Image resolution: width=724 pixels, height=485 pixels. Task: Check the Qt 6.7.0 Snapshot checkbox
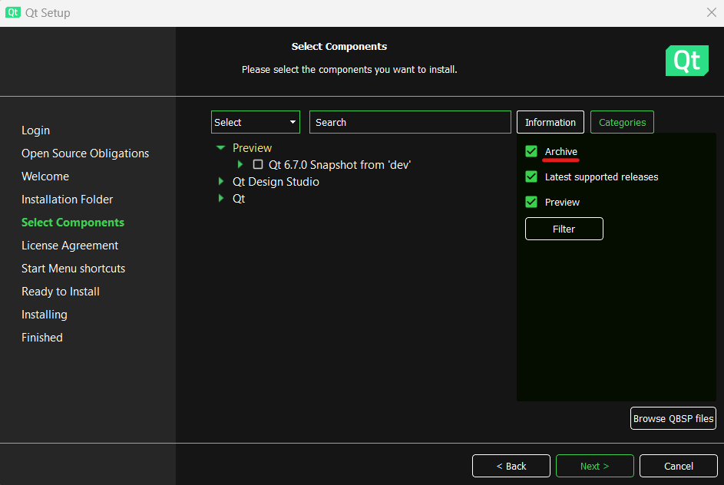tap(258, 164)
